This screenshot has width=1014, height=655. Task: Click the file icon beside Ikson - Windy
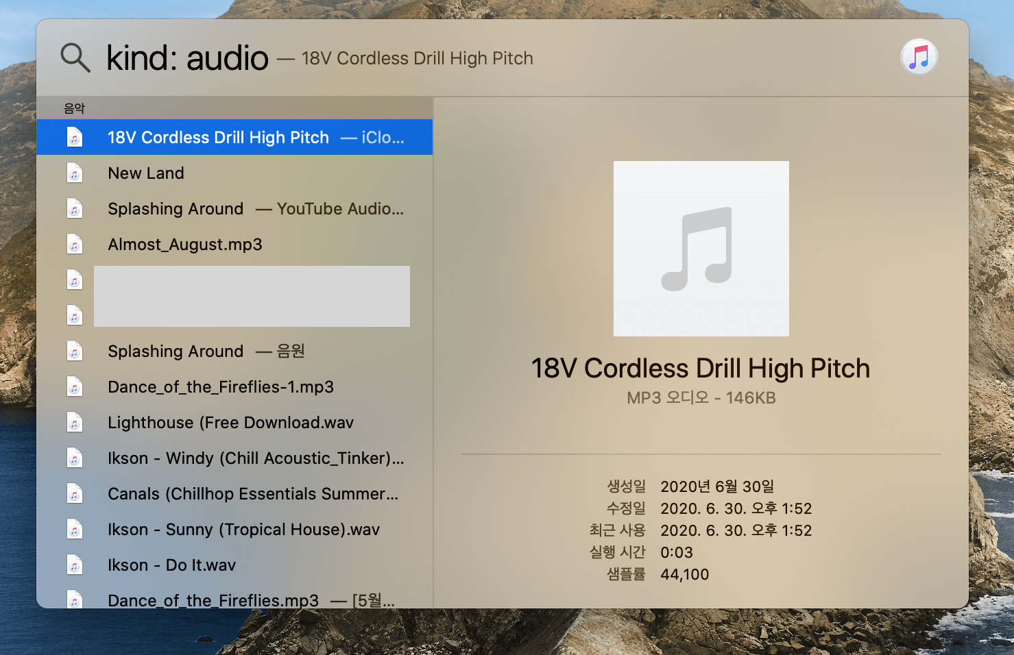(x=75, y=458)
